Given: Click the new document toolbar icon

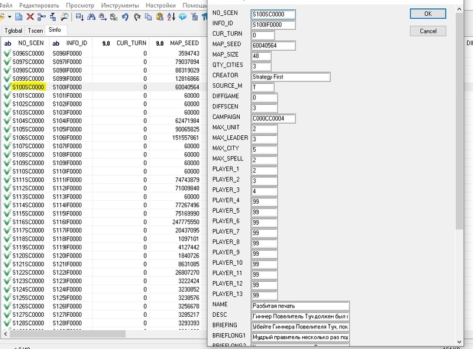Looking at the screenshot, I should pyautogui.click(x=19, y=17).
